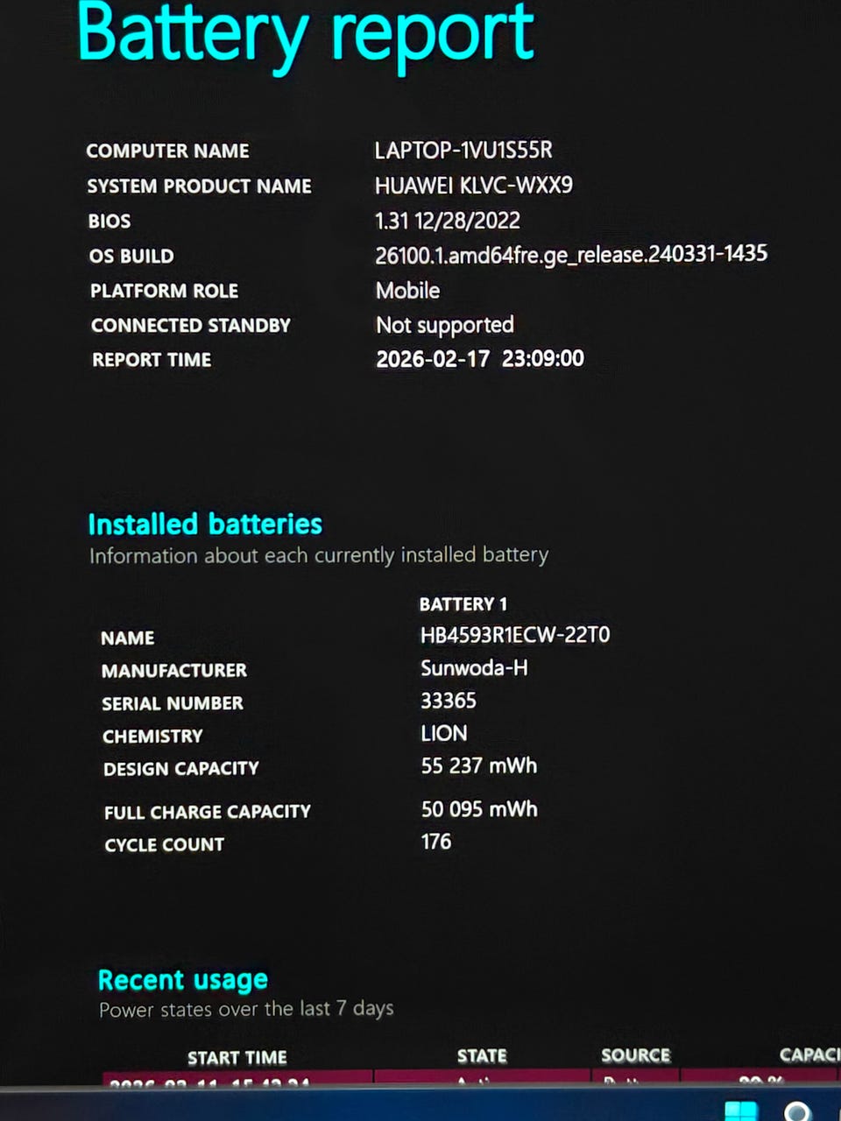This screenshot has width=841, height=1121.
Task: Click the taskbar Search icon
Action: [x=796, y=1112]
